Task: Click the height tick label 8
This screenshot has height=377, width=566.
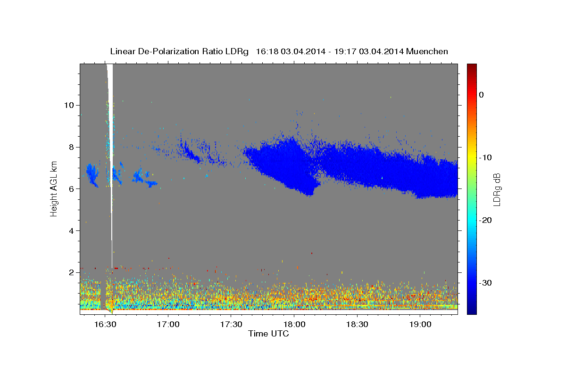Action: coord(73,147)
